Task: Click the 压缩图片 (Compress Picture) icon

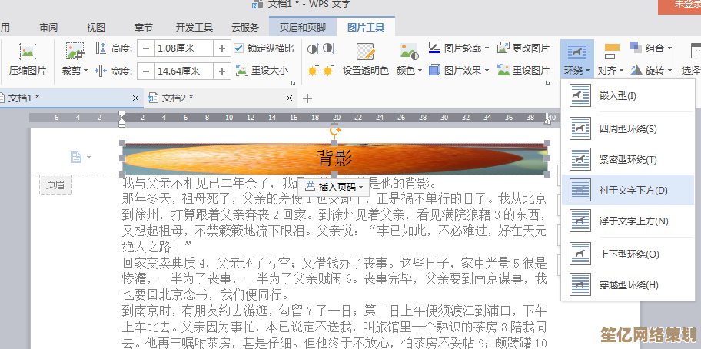Action: coord(28,53)
